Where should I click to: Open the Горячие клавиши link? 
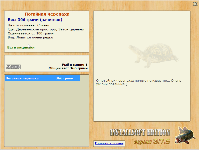(109, 143)
